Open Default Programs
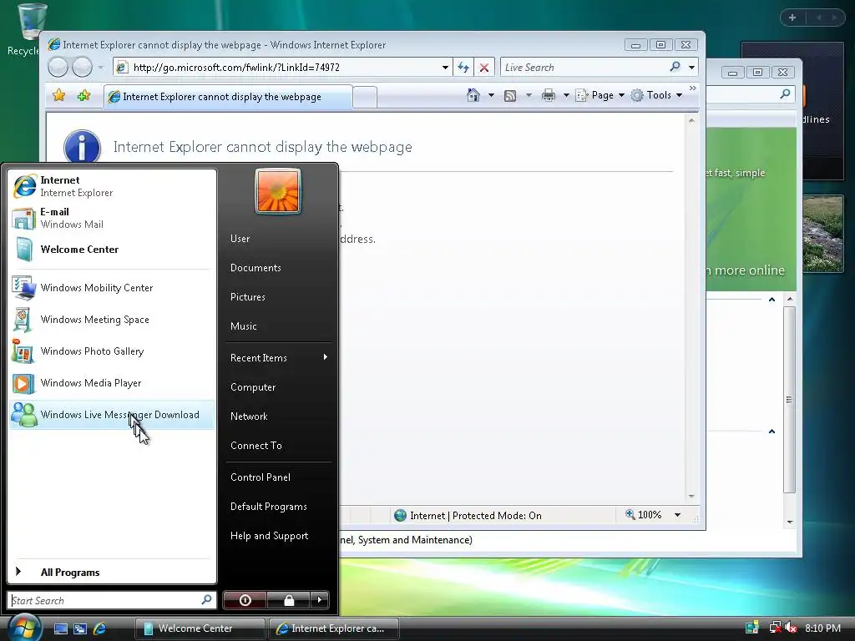The width and height of the screenshot is (855, 641). coord(278,507)
